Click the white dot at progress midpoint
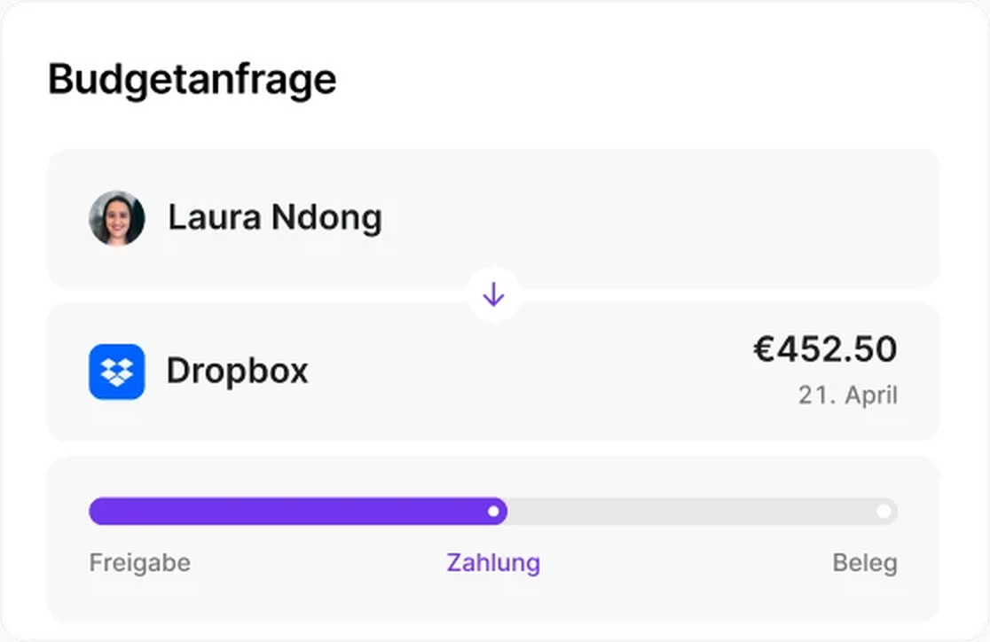The height and width of the screenshot is (642, 990). (494, 512)
